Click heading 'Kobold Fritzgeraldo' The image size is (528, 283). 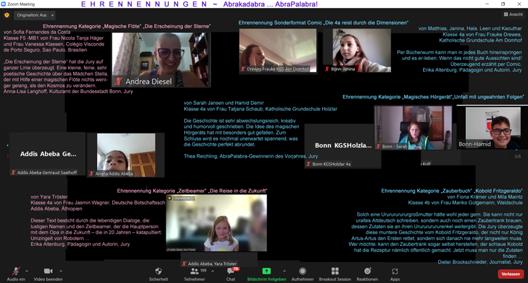click(498, 191)
